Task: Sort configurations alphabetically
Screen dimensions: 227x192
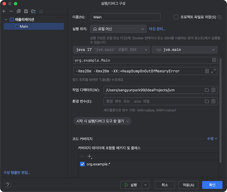Action: point(41,12)
